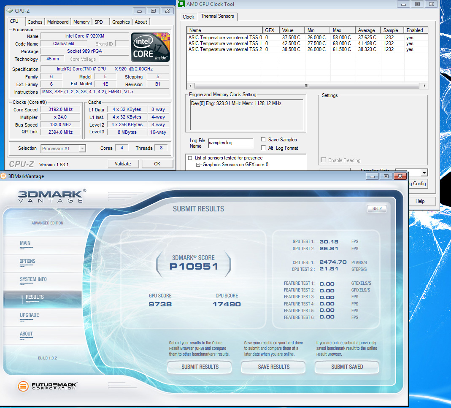This screenshot has height=408, width=451.
Task: Click the Intel Core i7 920XM name field
Action: (x=84, y=36)
